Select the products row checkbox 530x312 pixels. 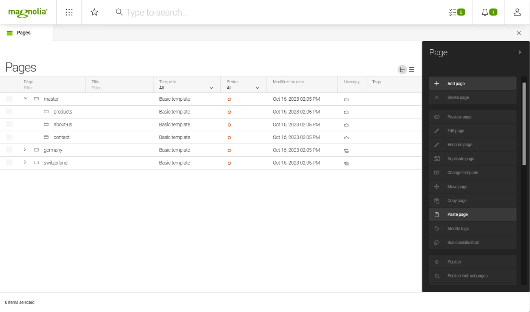[9, 112]
